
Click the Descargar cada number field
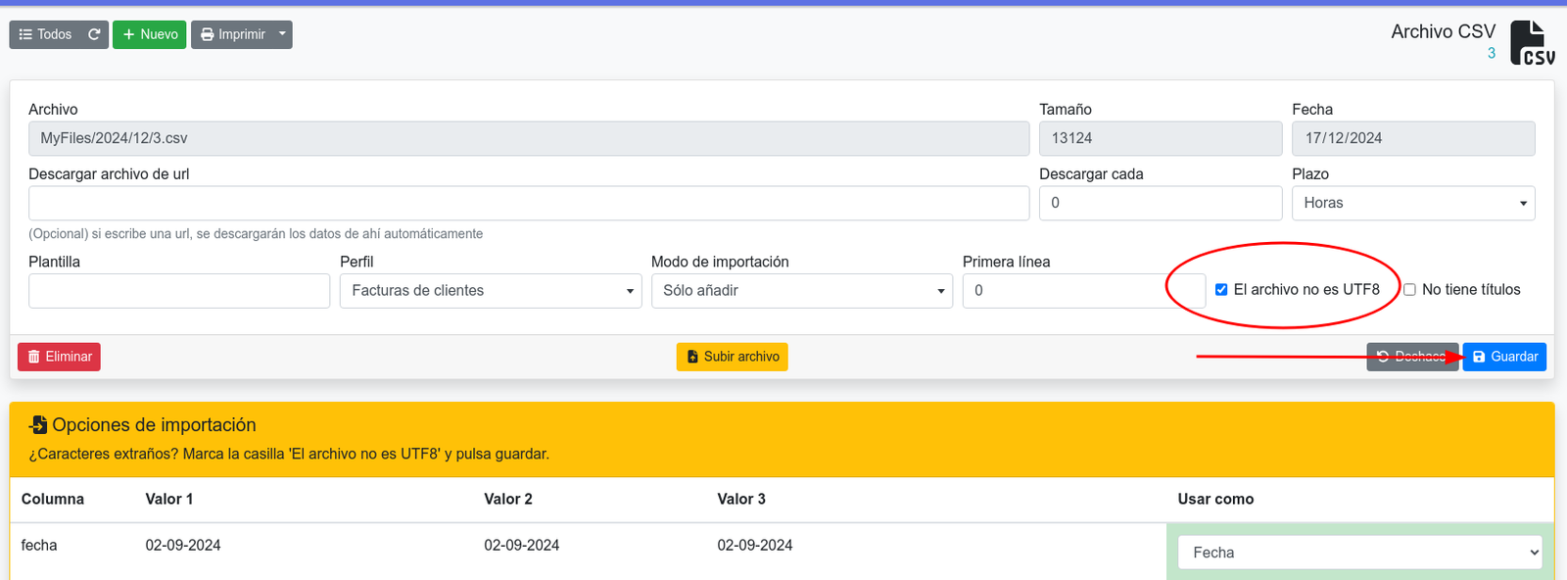1161,203
